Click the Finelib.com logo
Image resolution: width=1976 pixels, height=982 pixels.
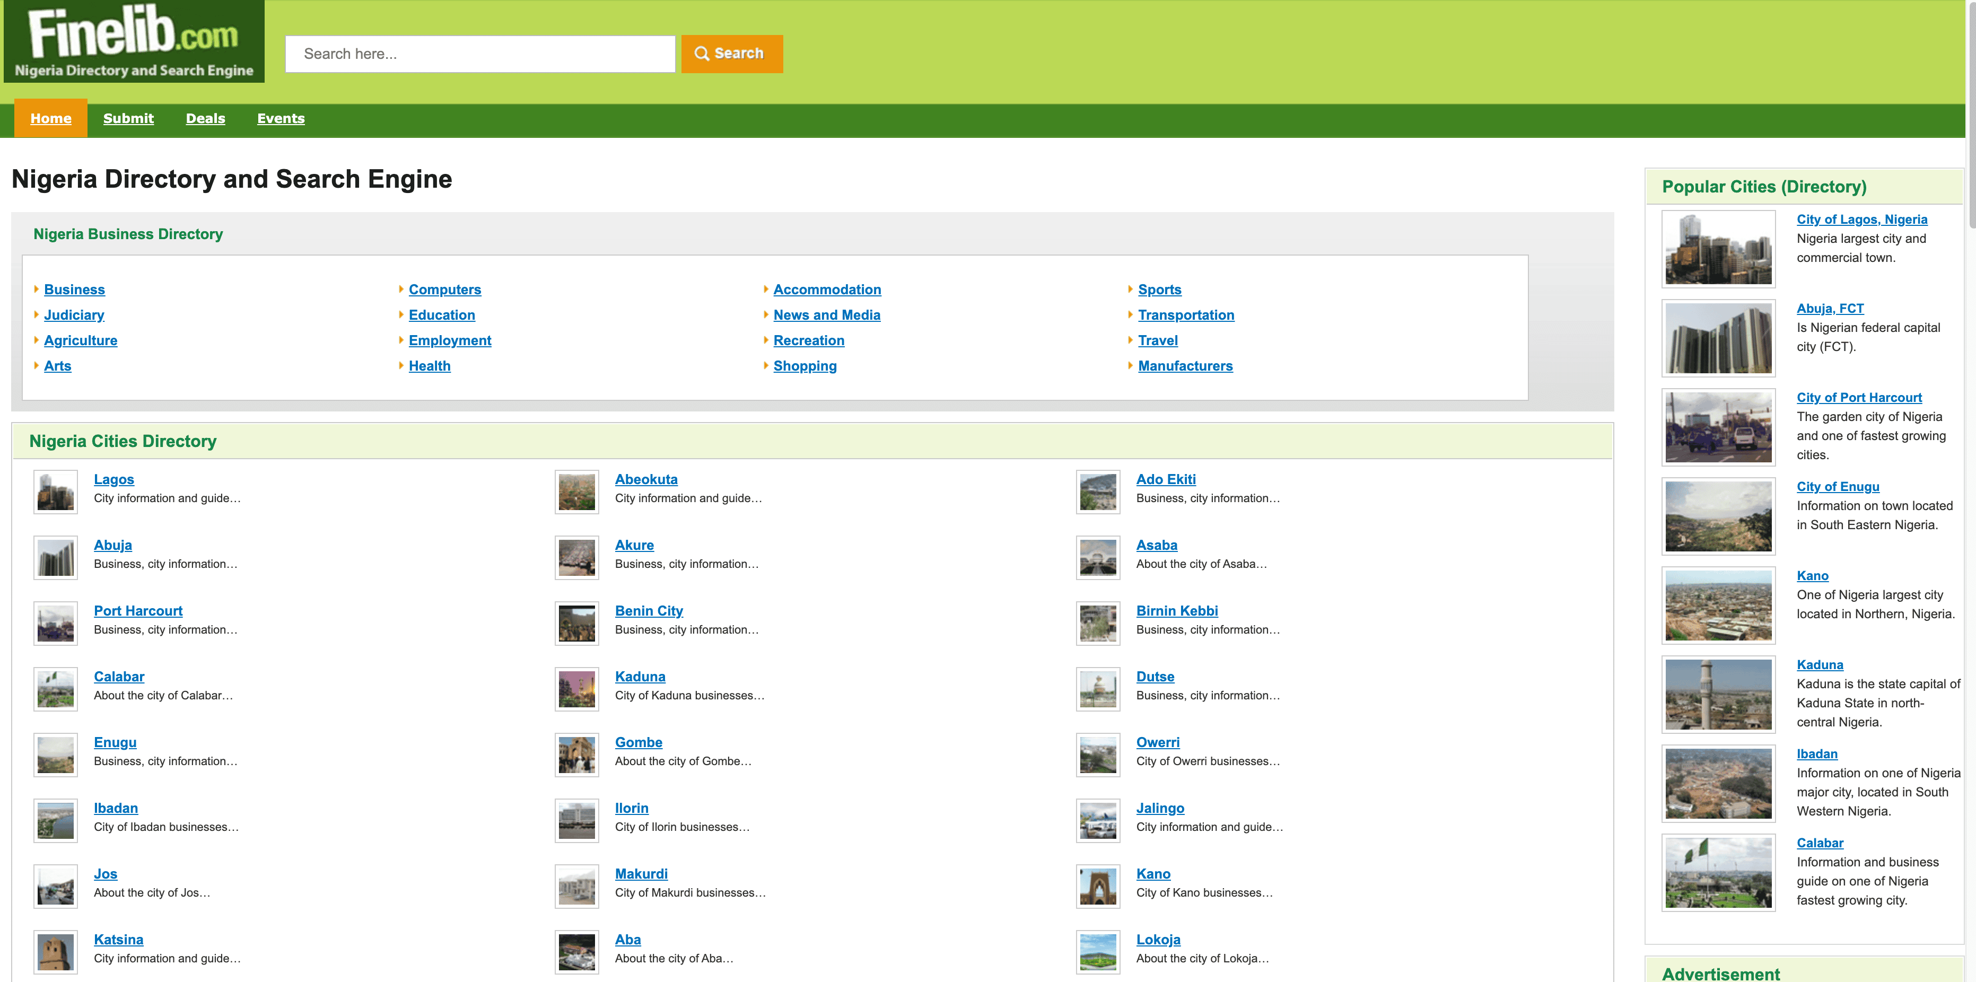coord(134,41)
